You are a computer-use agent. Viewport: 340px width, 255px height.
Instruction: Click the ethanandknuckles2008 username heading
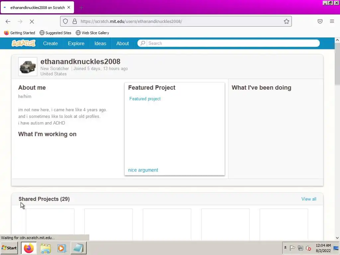point(80,61)
